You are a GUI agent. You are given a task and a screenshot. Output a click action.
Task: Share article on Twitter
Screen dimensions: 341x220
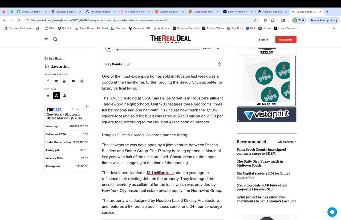point(56,81)
